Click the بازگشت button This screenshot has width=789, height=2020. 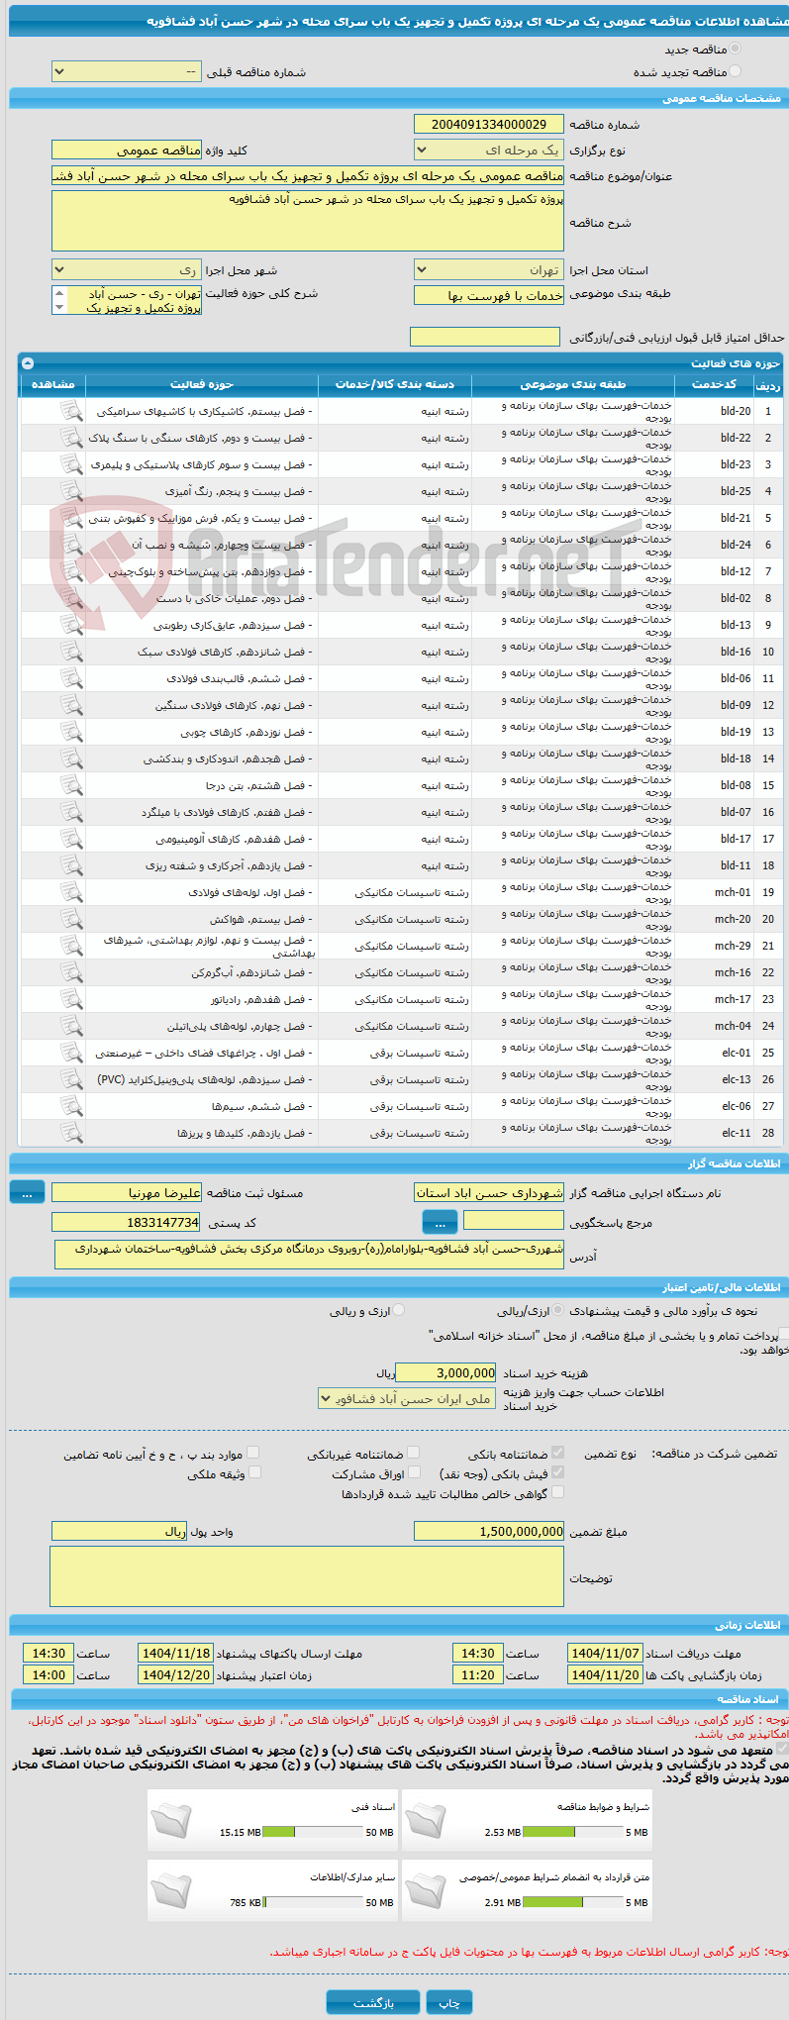373,2003
